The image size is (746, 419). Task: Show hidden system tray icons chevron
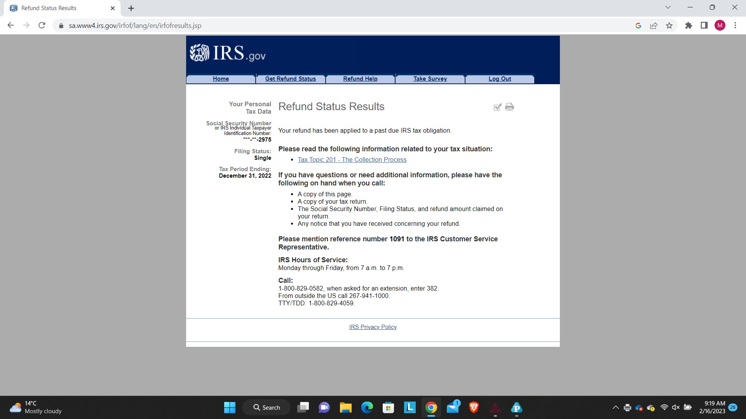[615, 407]
